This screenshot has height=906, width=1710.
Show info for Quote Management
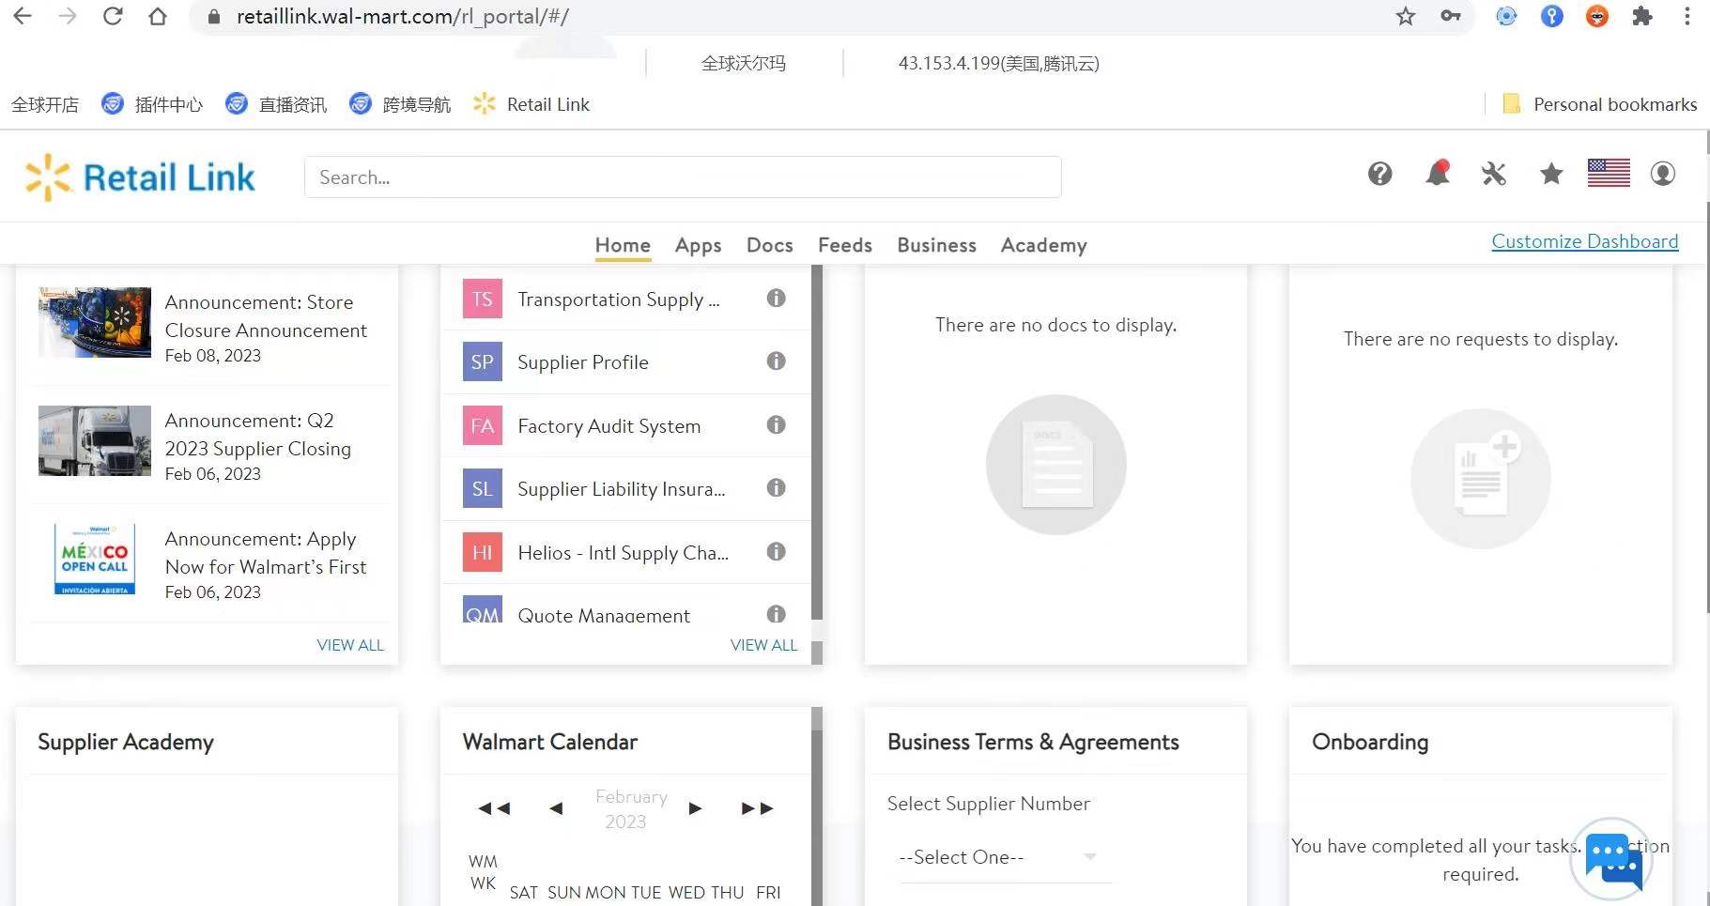[x=776, y=614]
